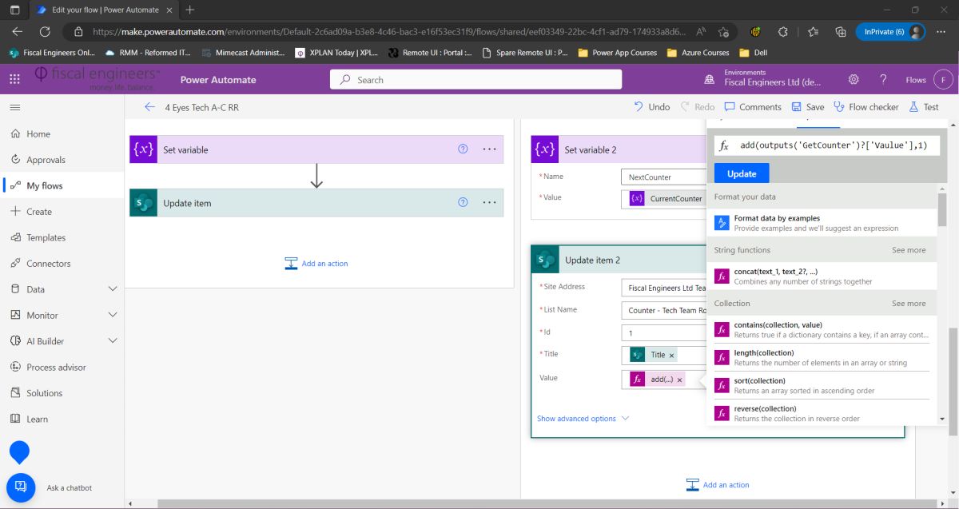Go to Home in sidebar
The width and height of the screenshot is (959, 509).
point(38,134)
